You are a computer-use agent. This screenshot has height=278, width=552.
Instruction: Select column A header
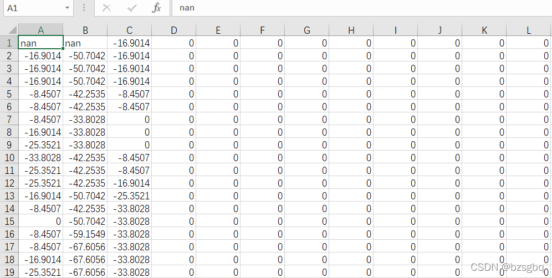coord(41,30)
